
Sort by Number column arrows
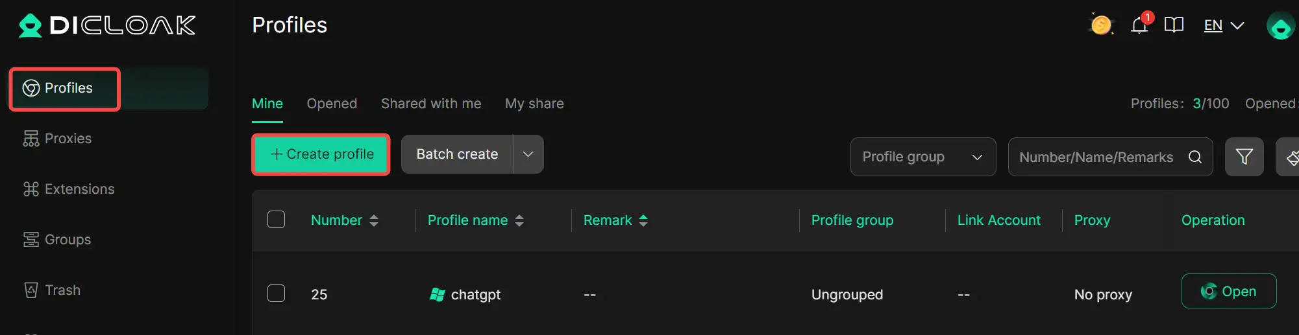(374, 220)
